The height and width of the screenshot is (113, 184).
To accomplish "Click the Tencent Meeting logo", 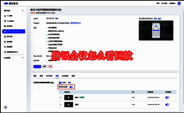I will (11, 3).
